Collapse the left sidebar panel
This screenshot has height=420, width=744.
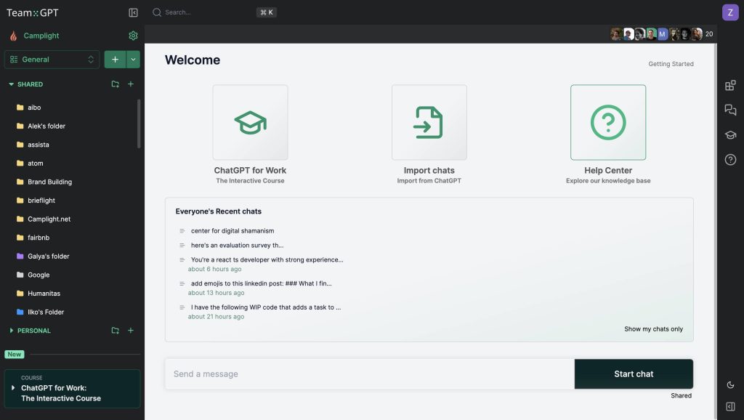point(134,12)
